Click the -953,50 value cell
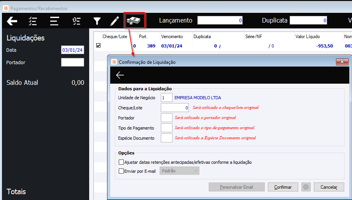This screenshot has height=200, width=352. click(324, 46)
